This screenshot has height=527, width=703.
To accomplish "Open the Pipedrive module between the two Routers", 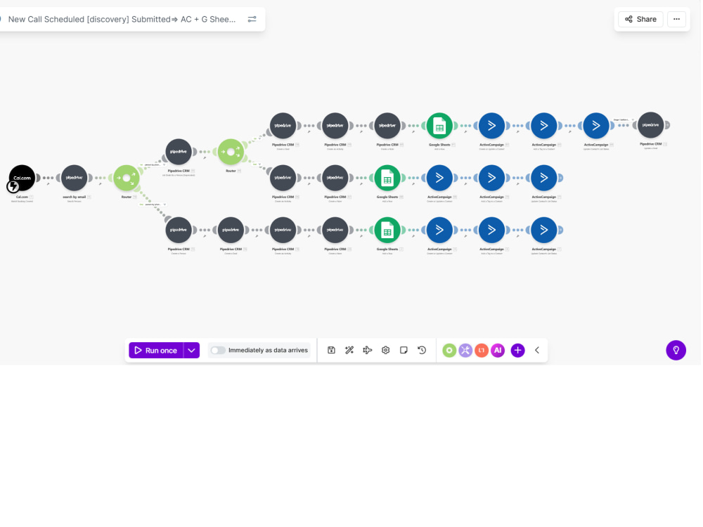I will [x=179, y=152].
